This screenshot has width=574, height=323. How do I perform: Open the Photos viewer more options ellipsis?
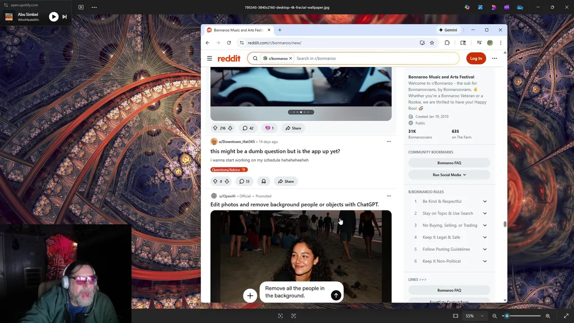[94, 7]
